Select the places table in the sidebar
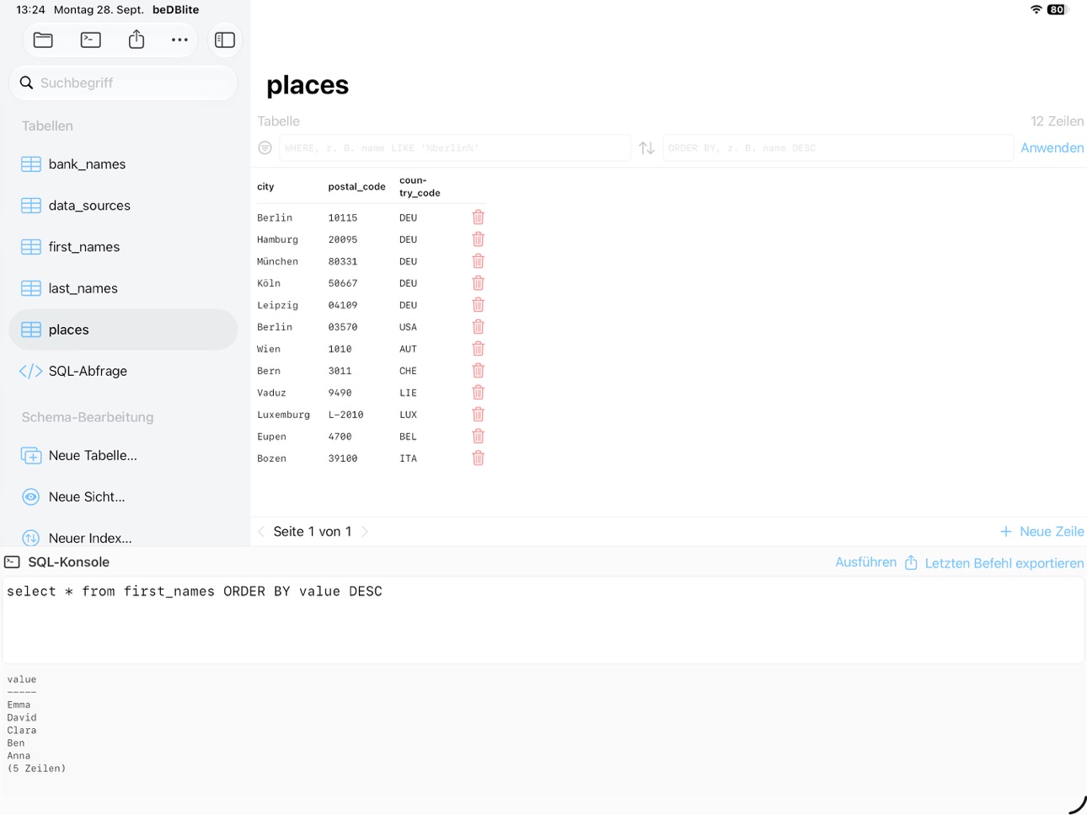 [x=123, y=330]
